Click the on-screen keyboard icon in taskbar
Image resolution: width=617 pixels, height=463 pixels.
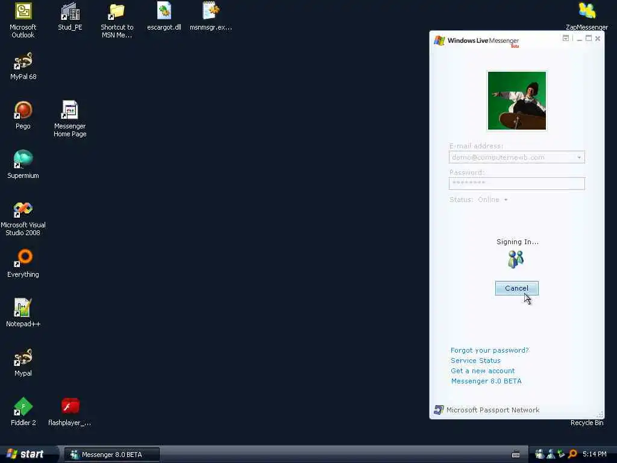pos(516,455)
